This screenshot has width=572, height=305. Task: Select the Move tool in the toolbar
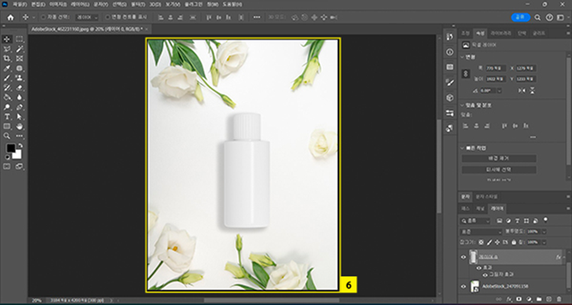pos(7,38)
